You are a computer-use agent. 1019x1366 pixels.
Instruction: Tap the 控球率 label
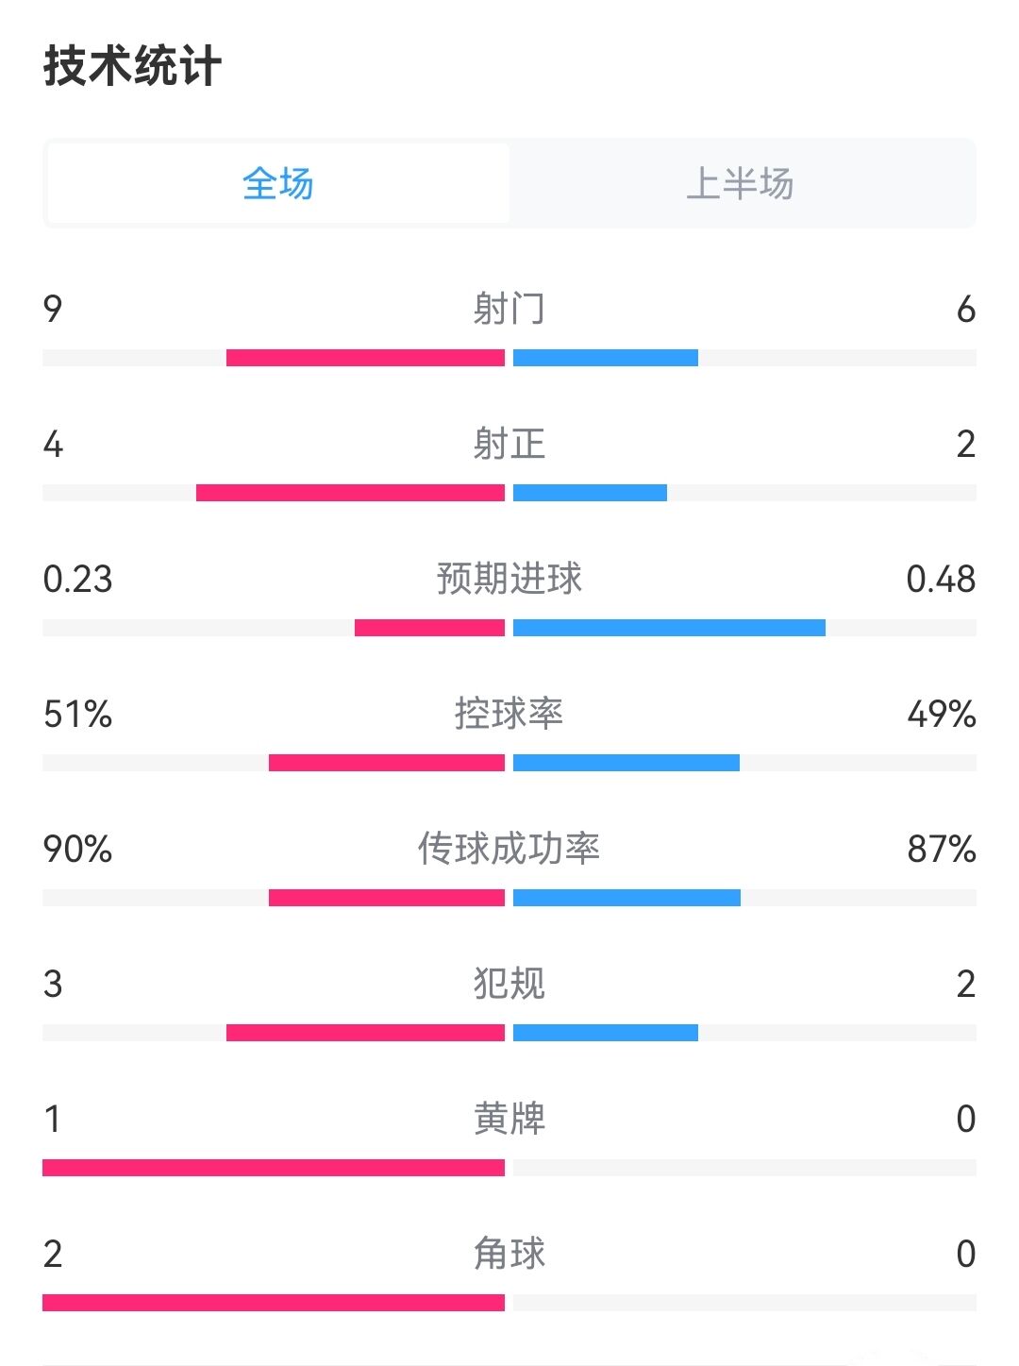click(x=509, y=714)
